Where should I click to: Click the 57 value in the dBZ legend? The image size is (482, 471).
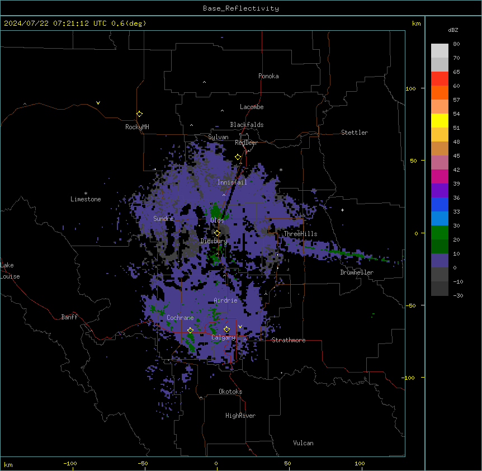point(456,100)
